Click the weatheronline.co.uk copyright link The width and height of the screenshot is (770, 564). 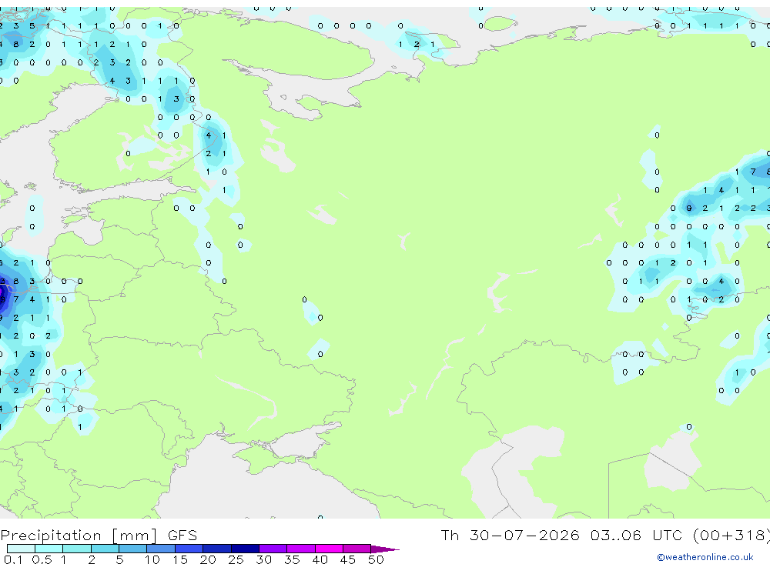(705, 557)
